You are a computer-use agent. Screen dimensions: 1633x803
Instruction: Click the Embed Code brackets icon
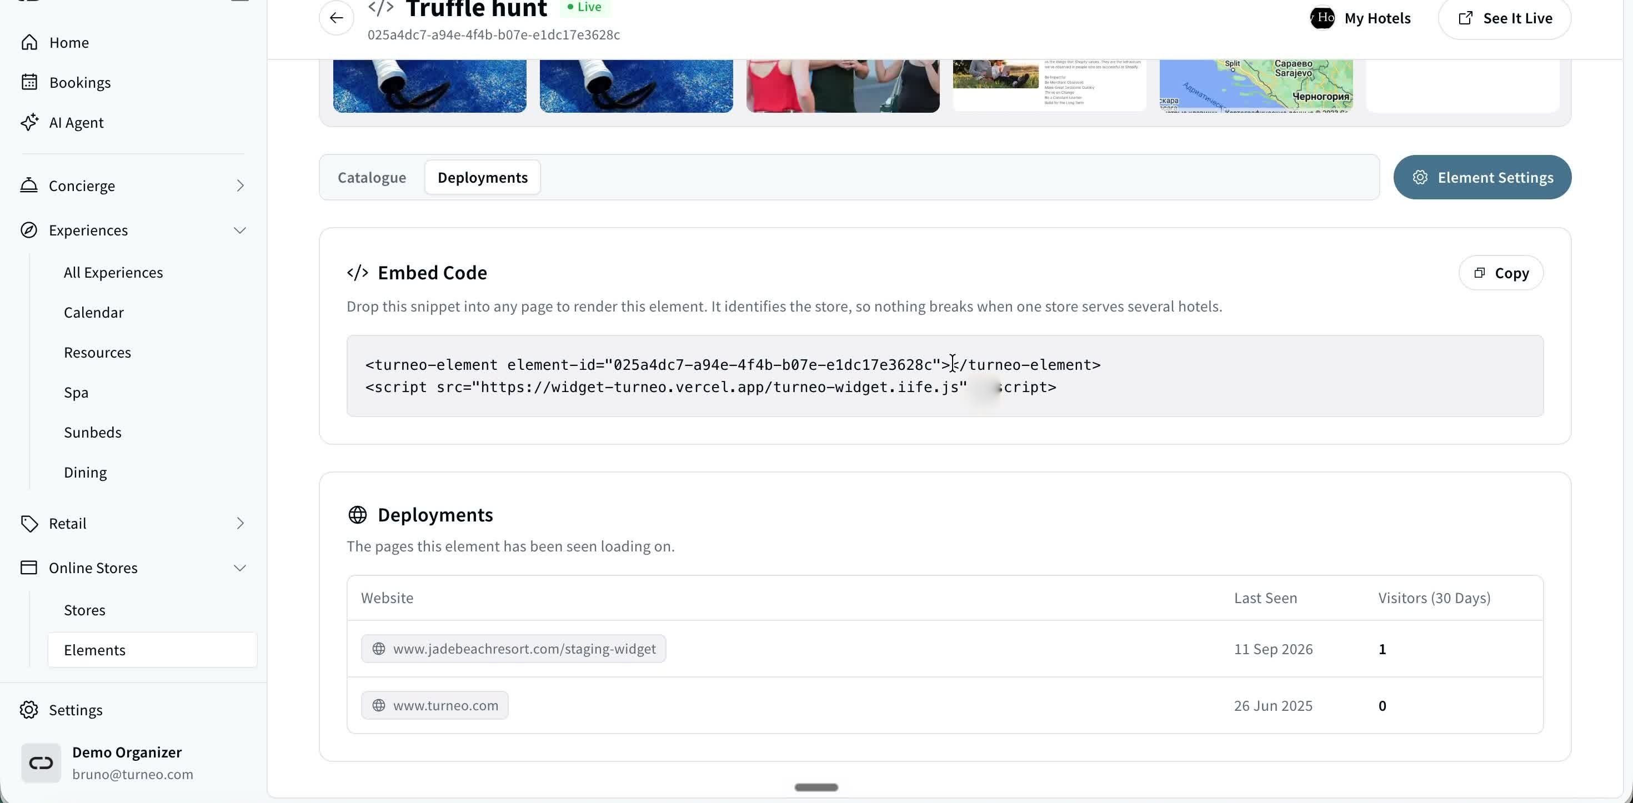coord(358,273)
